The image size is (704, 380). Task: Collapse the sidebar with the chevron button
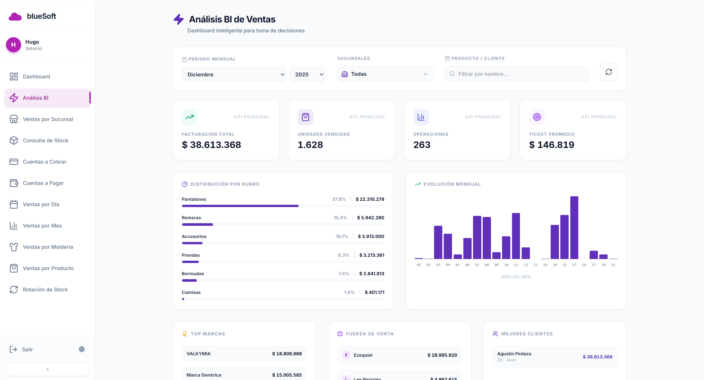(x=47, y=369)
